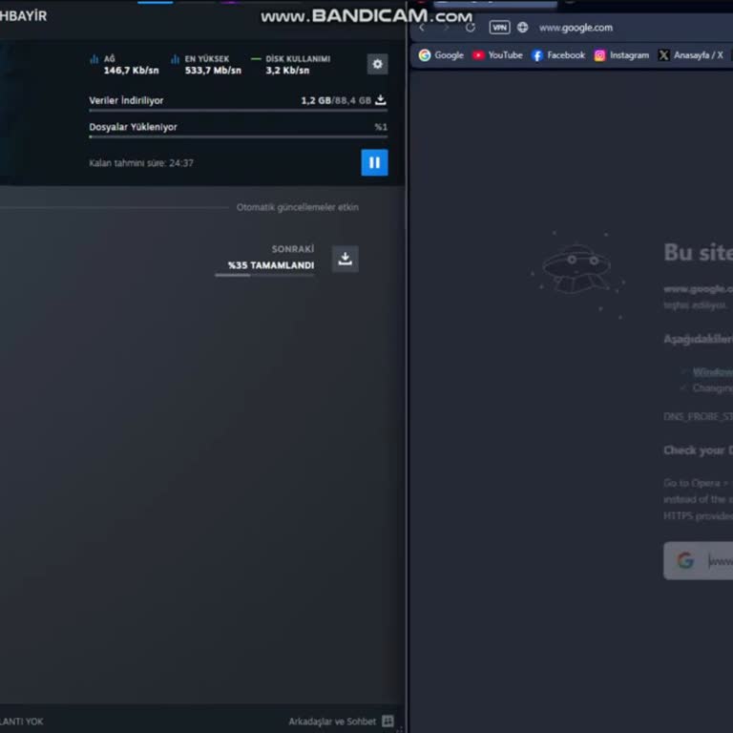
Task: Open the Google bookmark
Action: pyautogui.click(x=441, y=55)
